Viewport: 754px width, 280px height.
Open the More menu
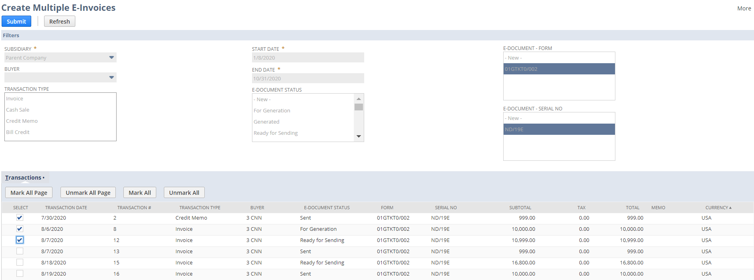(744, 8)
